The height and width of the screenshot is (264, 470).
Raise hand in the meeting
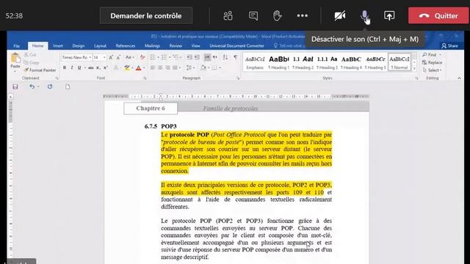pos(277,15)
